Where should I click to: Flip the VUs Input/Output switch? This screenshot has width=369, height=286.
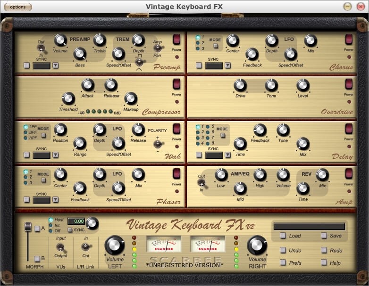pos(60,247)
